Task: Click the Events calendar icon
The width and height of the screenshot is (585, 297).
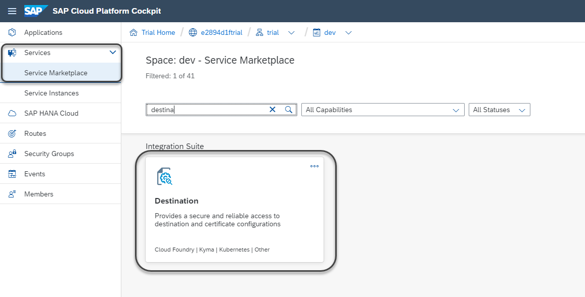Action: (12, 174)
